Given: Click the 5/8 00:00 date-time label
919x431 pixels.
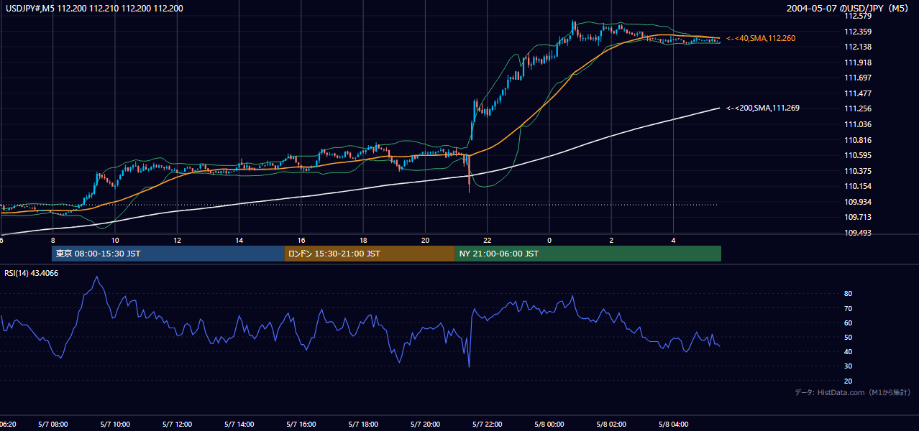Looking at the screenshot, I should (549, 425).
